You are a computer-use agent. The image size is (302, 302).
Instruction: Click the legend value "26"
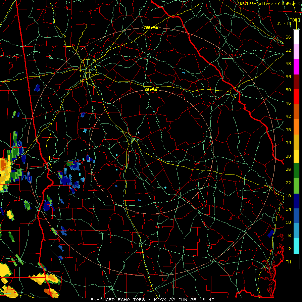pos(288,169)
